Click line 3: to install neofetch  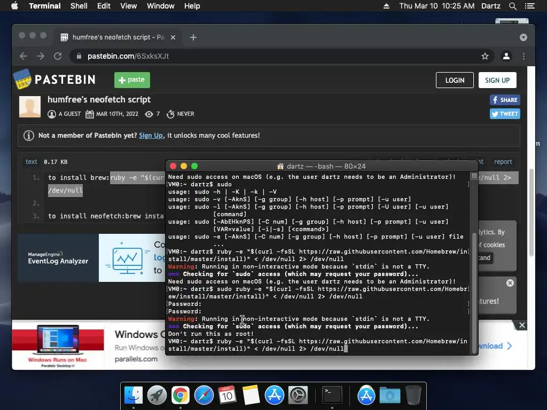click(x=106, y=216)
